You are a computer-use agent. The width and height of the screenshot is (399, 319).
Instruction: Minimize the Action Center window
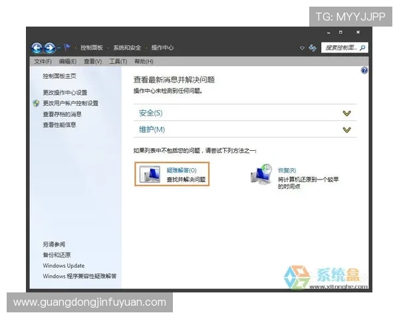[x=329, y=33]
